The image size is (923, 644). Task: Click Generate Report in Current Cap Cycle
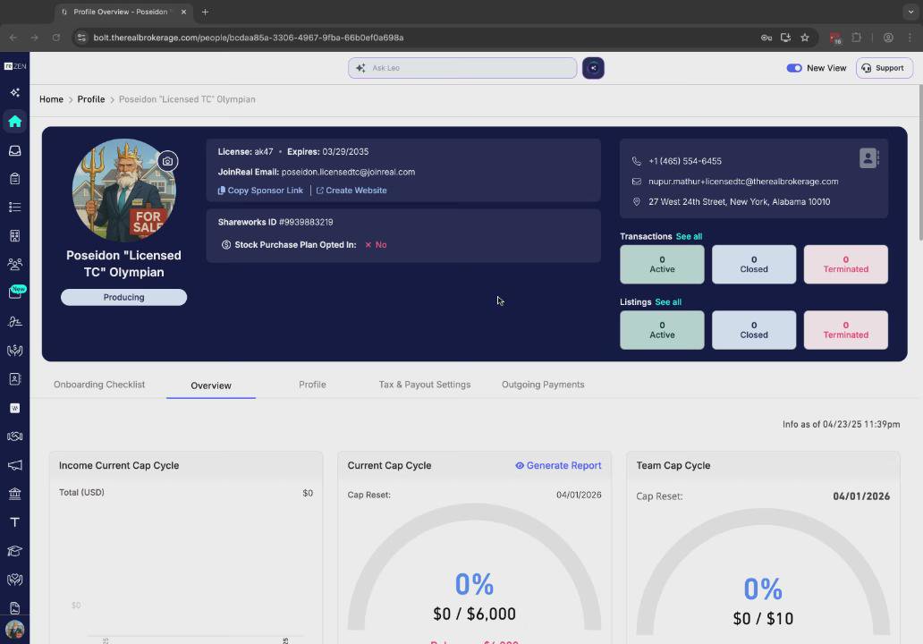(x=559, y=466)
